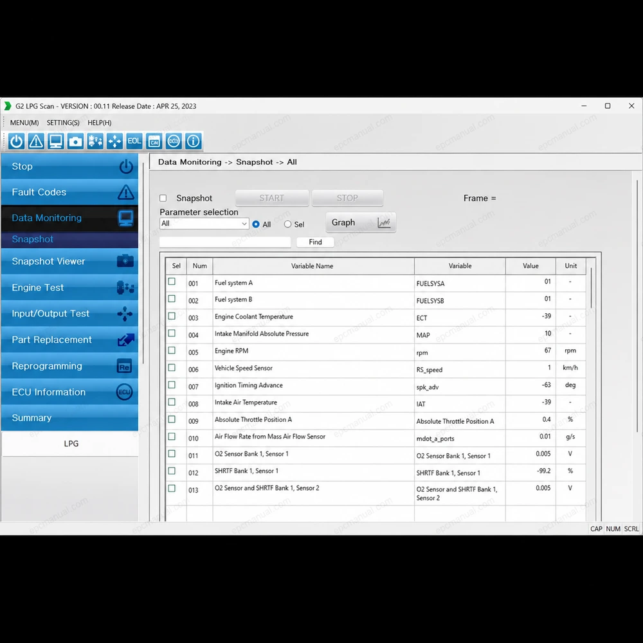Click the engine test toolbar icon
Screen dimensions: 643x643
point(95,141)
